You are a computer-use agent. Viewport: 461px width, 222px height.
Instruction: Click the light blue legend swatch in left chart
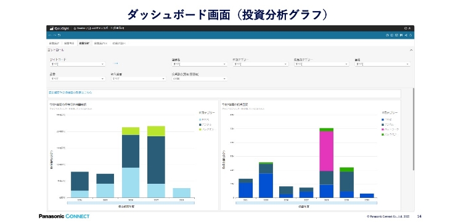[200, 120]
